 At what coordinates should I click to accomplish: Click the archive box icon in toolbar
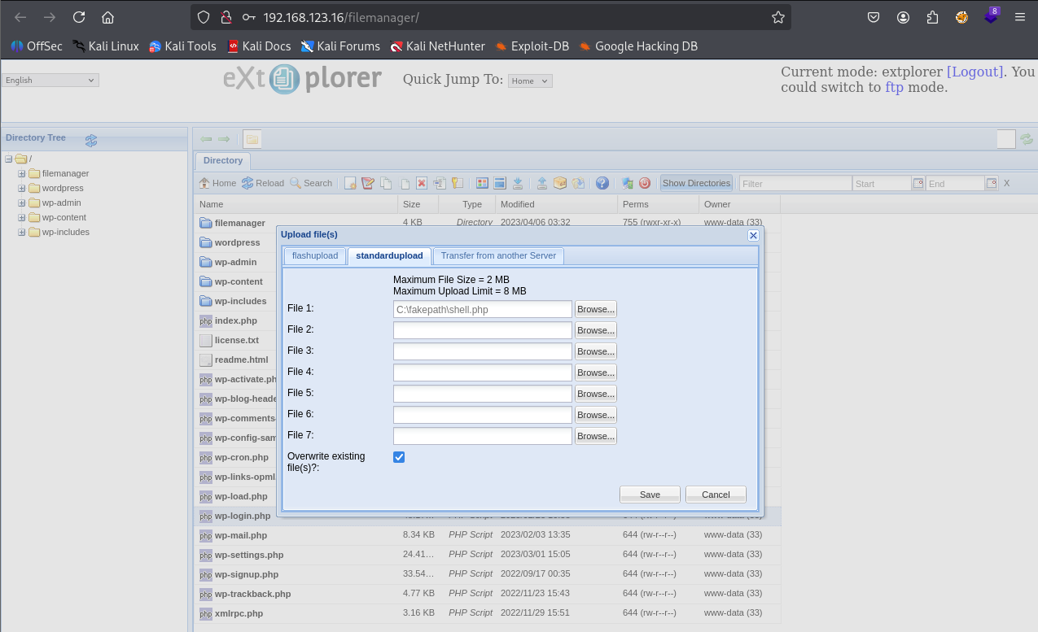coord(560,183)
